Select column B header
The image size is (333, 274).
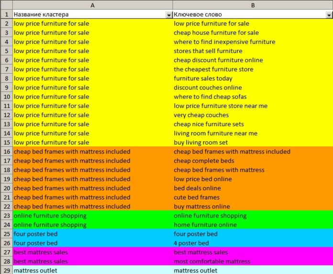pos(253,5)
